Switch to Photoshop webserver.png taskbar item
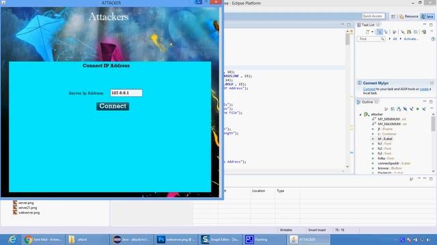Screen dimensions: 437x245 coord(176,240)
